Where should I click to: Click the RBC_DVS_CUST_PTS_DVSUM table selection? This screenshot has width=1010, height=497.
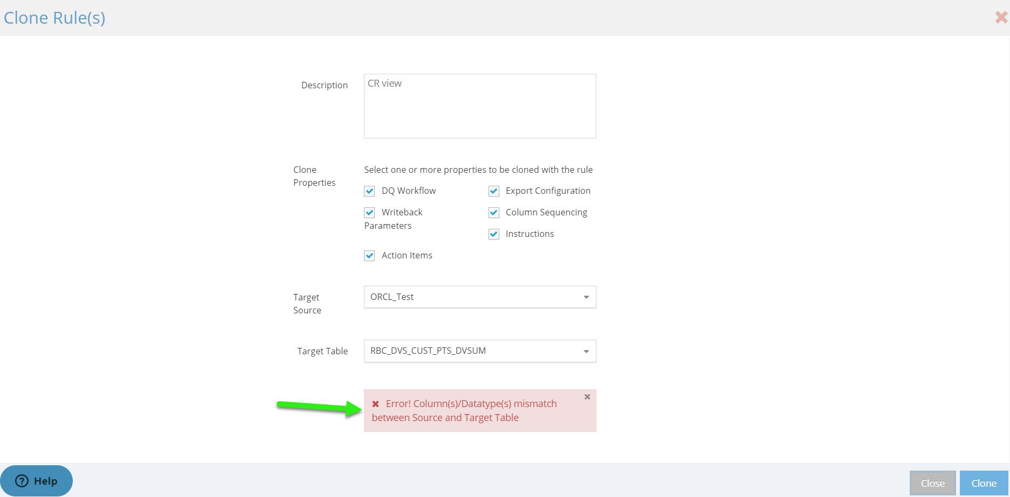480,351
